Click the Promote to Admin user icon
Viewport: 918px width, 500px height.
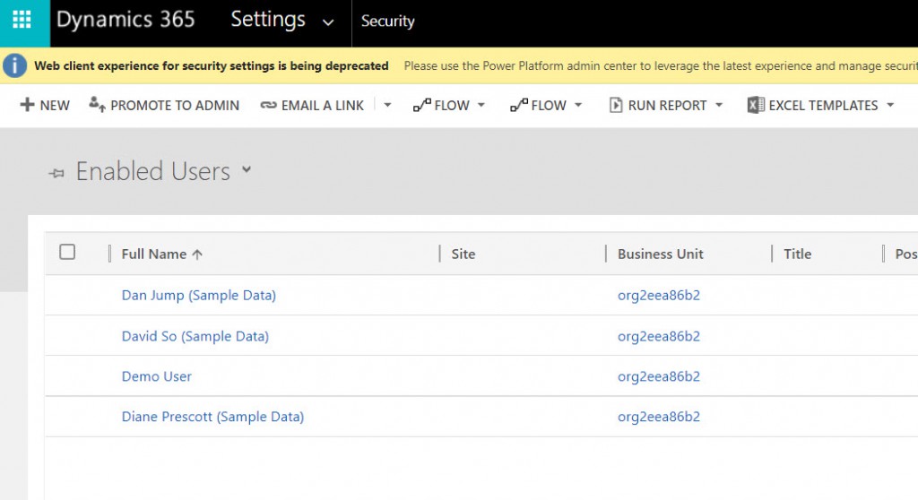click(x=97, y=104)
